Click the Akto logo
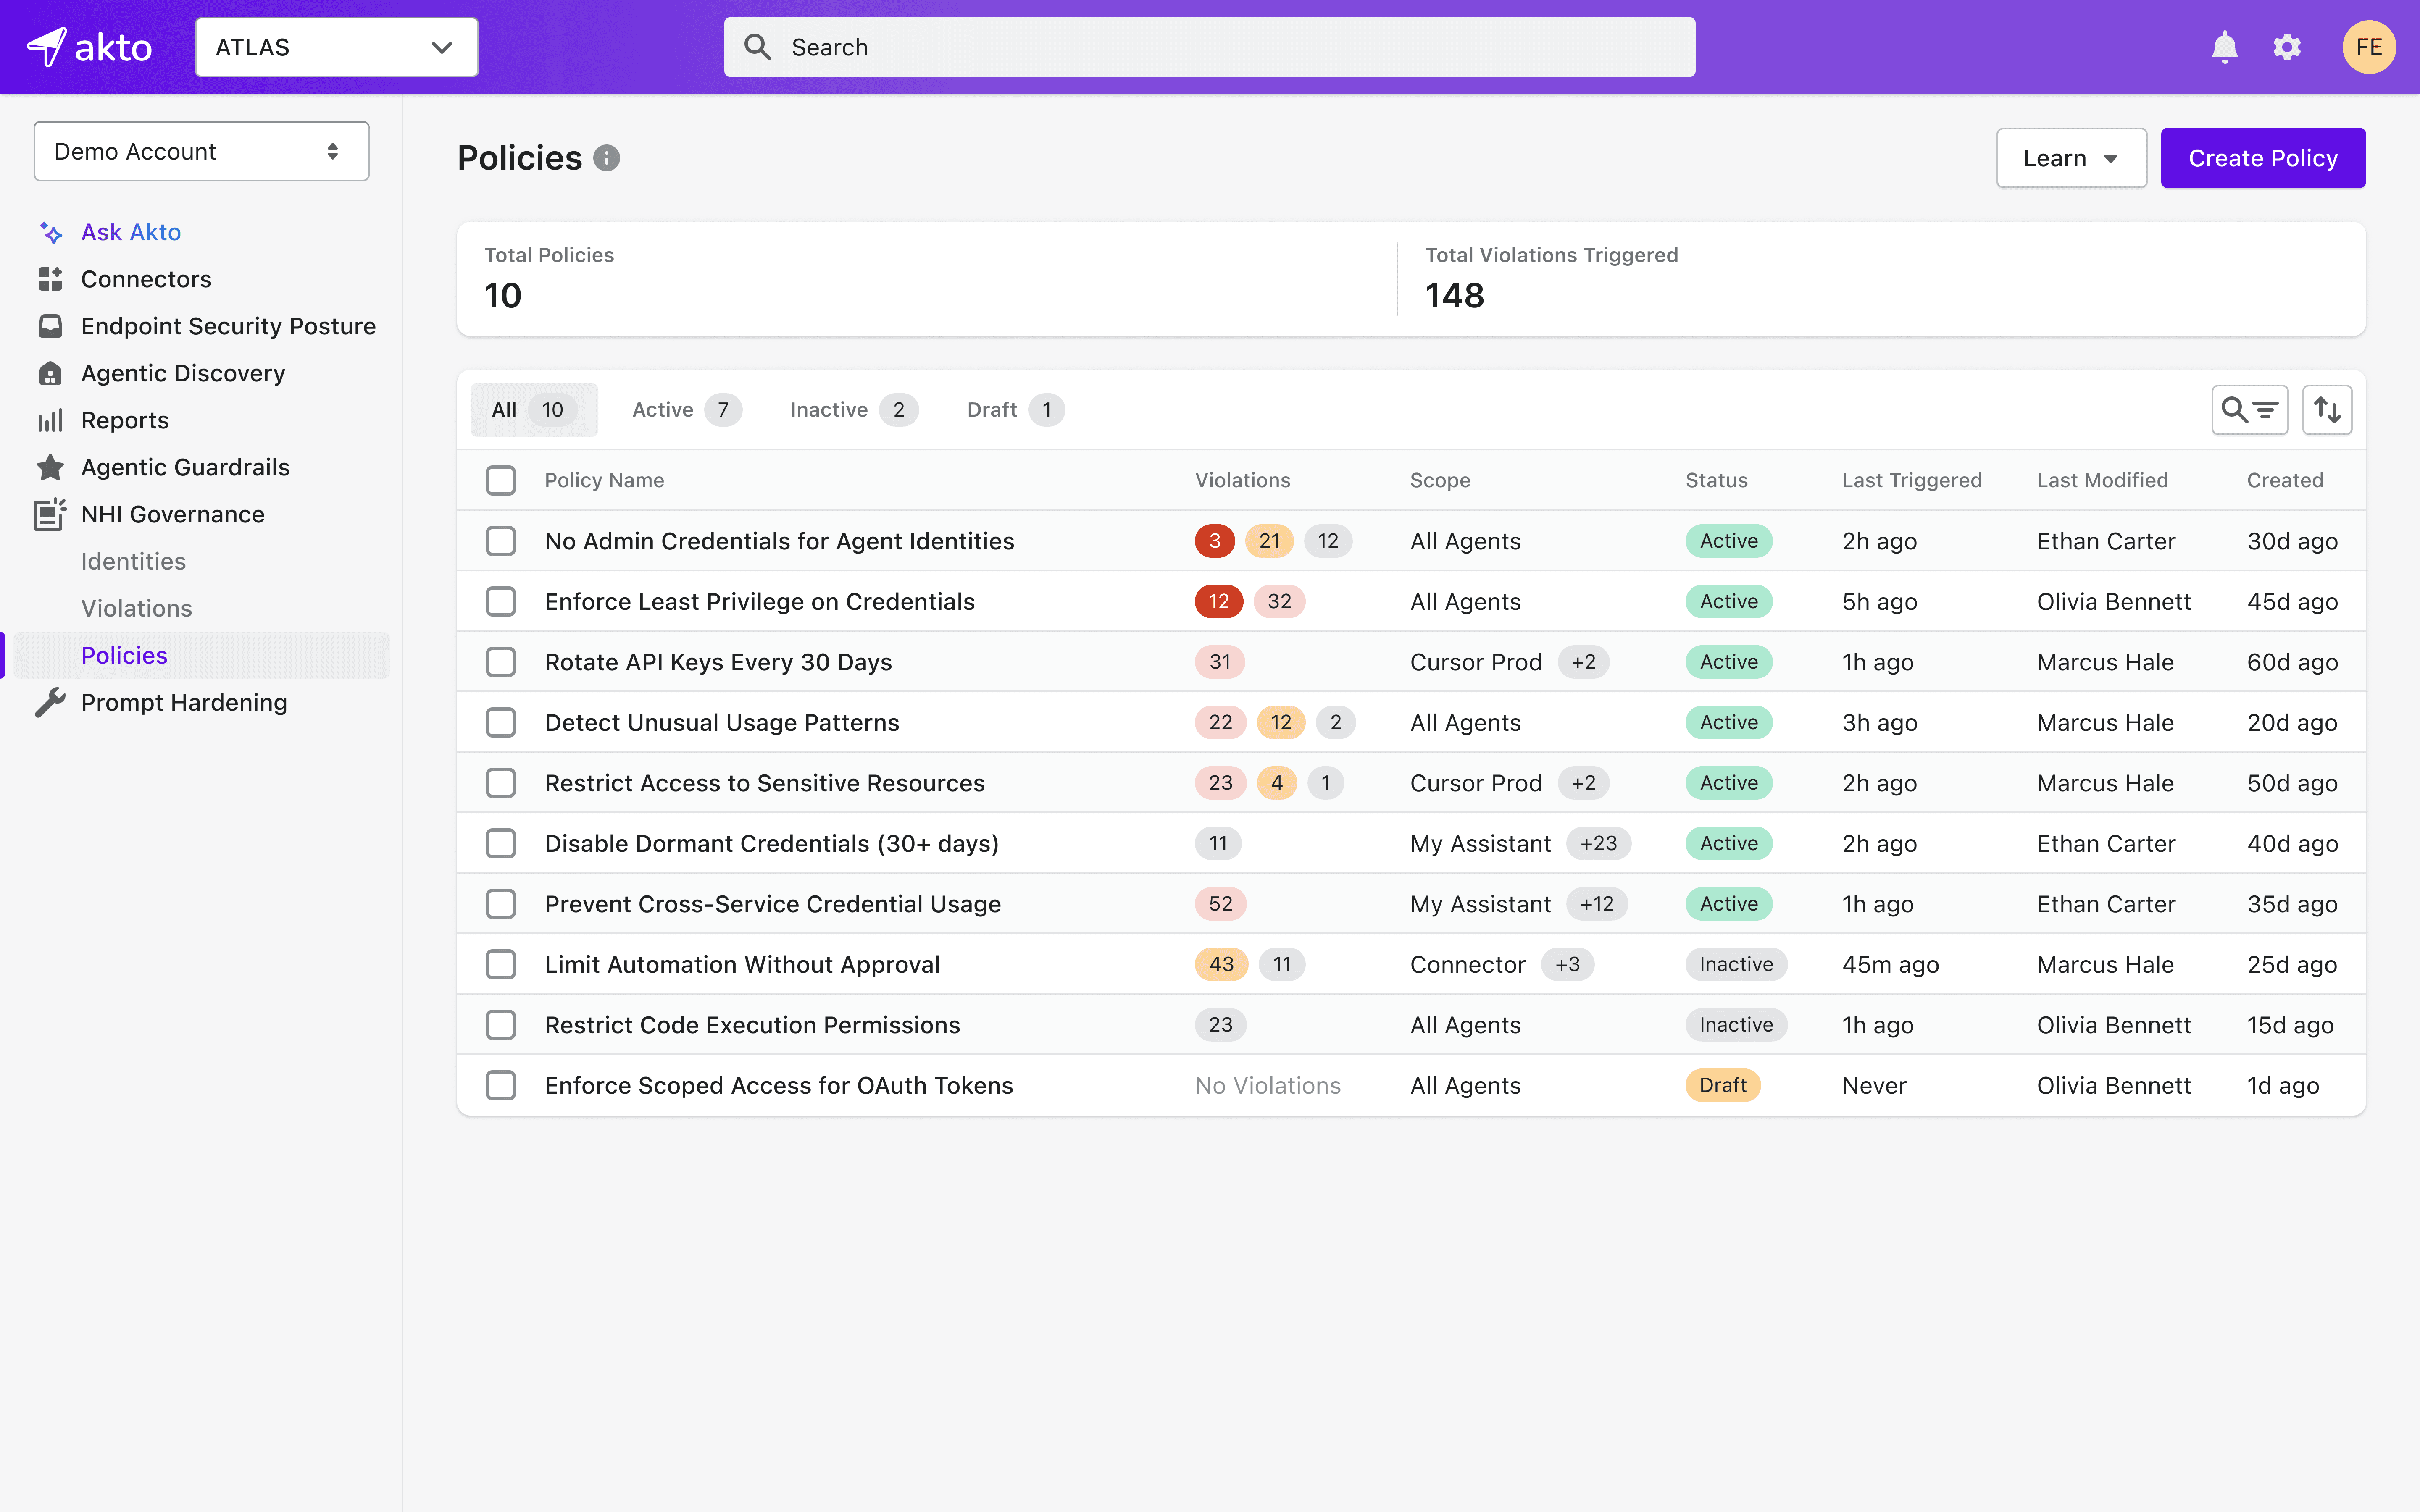The width and height of the screenshot is (2420, 1512). tap(89, 47)
